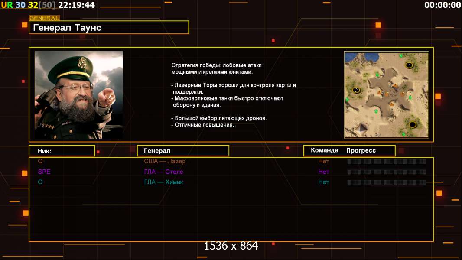462x260 pixels.
Task: Click the Генерал Таунс title field
Action: point(109,28)
